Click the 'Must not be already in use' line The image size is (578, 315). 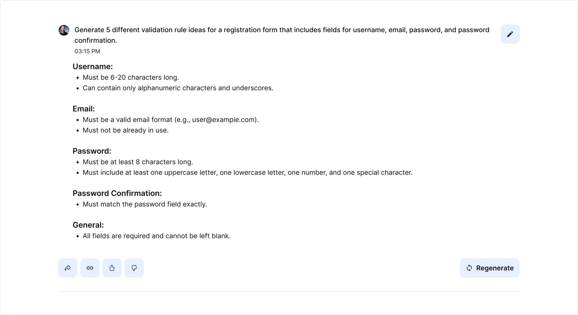pos(126,130)
